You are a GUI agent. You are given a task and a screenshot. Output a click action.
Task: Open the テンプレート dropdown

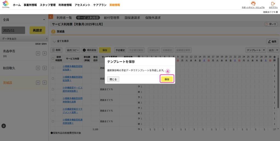[256, 50]
